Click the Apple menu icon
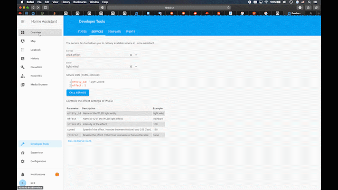The height and width of the screenshot is (190, 338). click(x=22, y=2)
